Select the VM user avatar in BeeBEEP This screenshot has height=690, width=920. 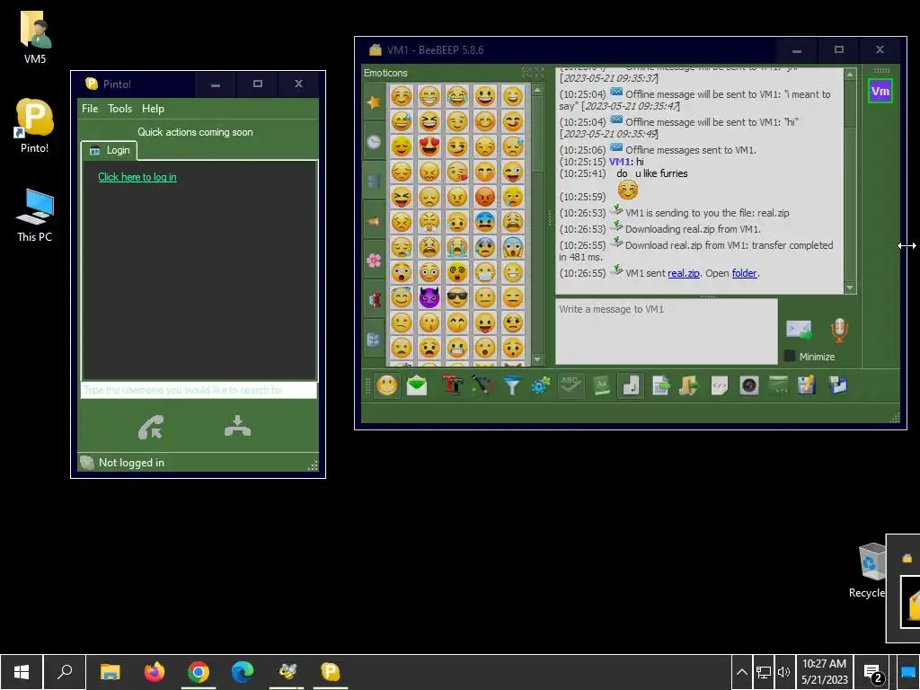(880, 91)
